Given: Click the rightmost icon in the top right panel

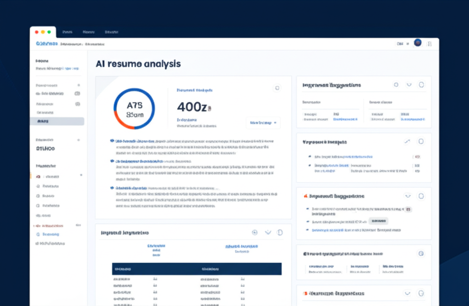Looking at the screenshot, I should [x=421, y=85].
